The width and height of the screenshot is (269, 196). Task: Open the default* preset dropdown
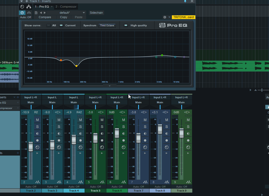pyautogui.click(x=66, y=13)
